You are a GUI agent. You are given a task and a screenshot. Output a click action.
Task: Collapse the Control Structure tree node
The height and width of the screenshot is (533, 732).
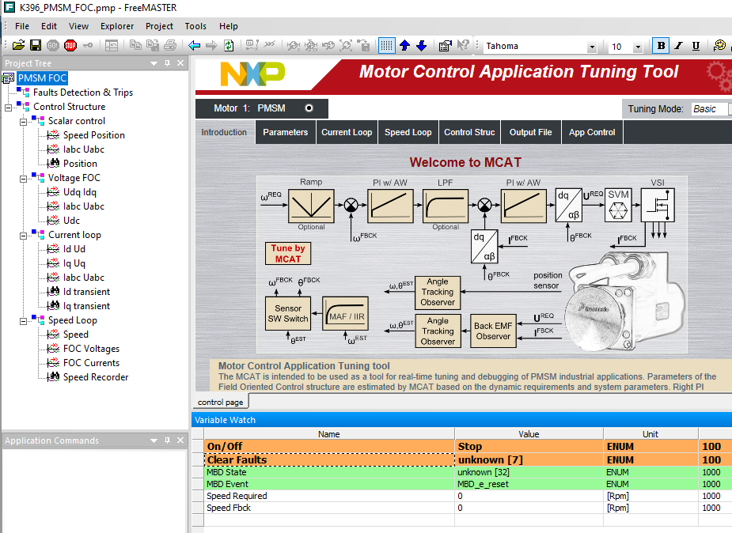point(8,108)
